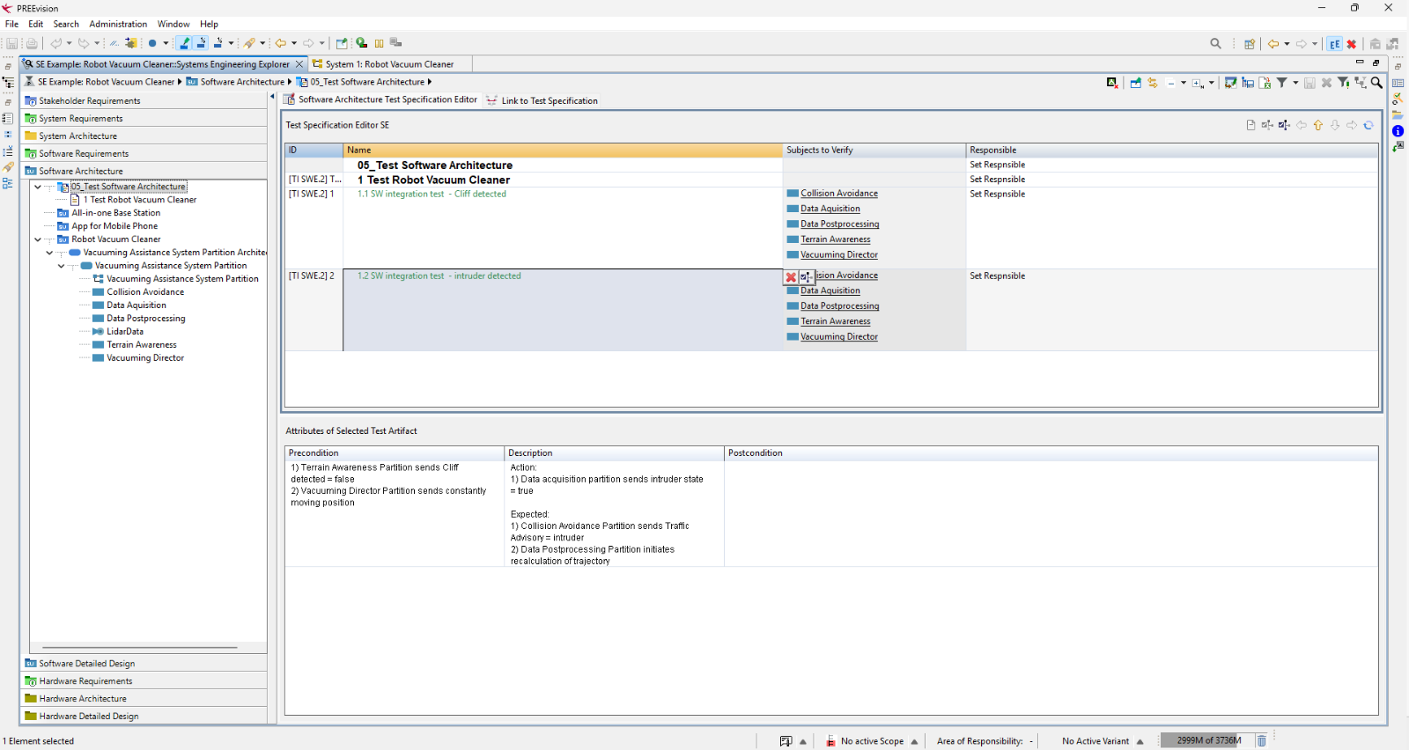The image size is (1409, 750).
Task: Collapse Vacuuming Assistance System Partition Architecture node
Action: 49,253
